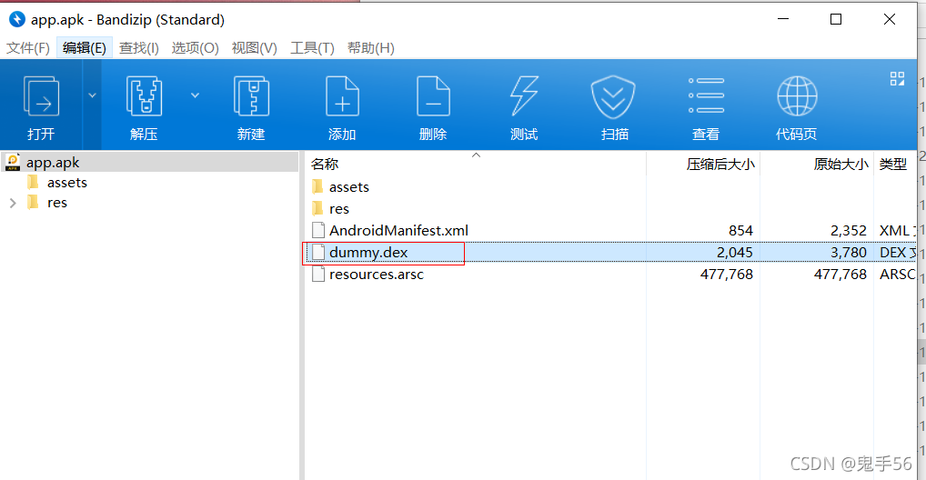
Task: Click compressed size 2,045 cell
Action: (x=735, y=253)
